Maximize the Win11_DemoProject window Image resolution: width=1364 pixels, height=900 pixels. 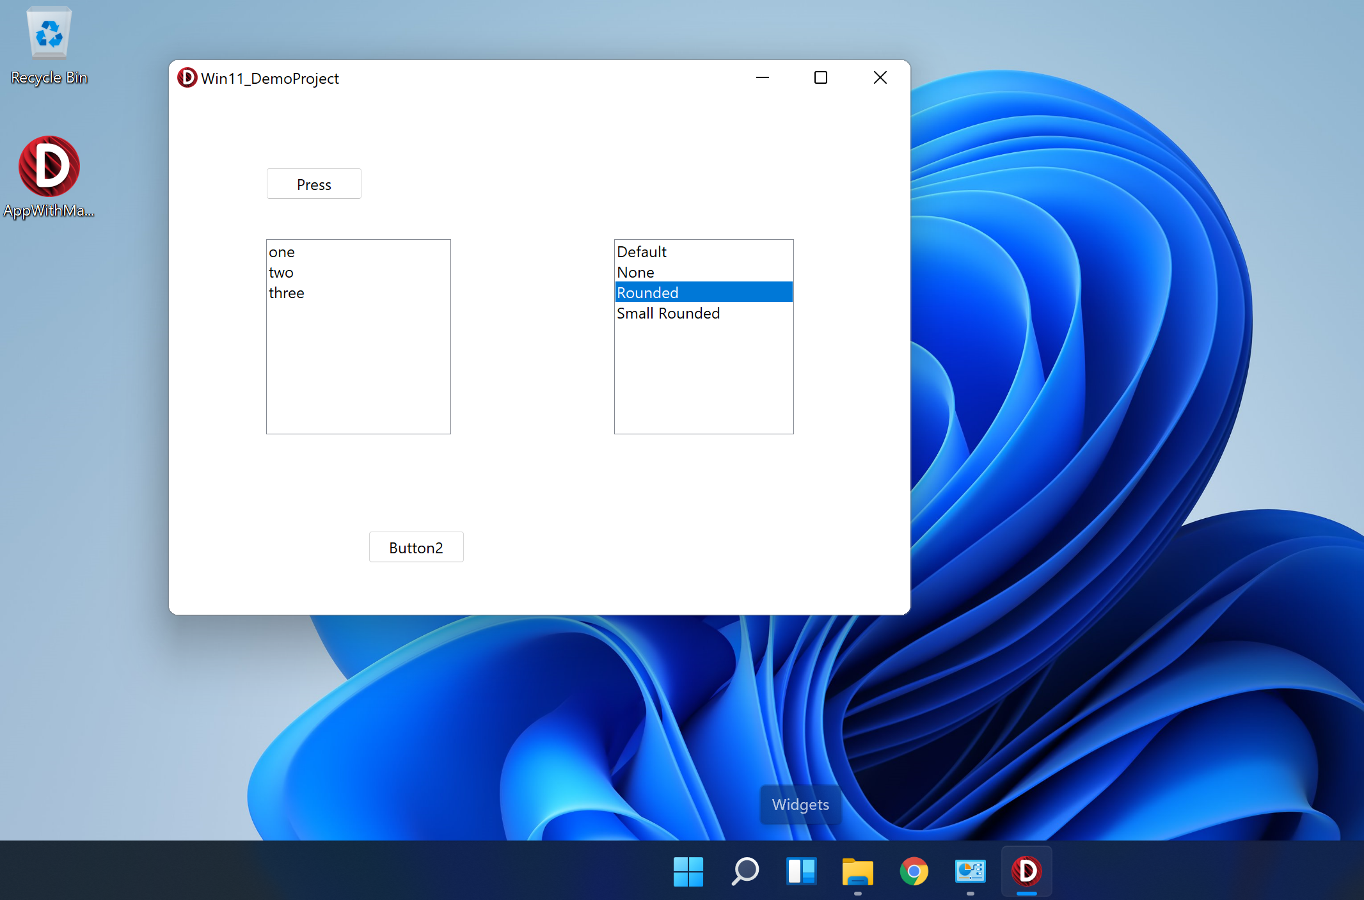tap(821, 77)
